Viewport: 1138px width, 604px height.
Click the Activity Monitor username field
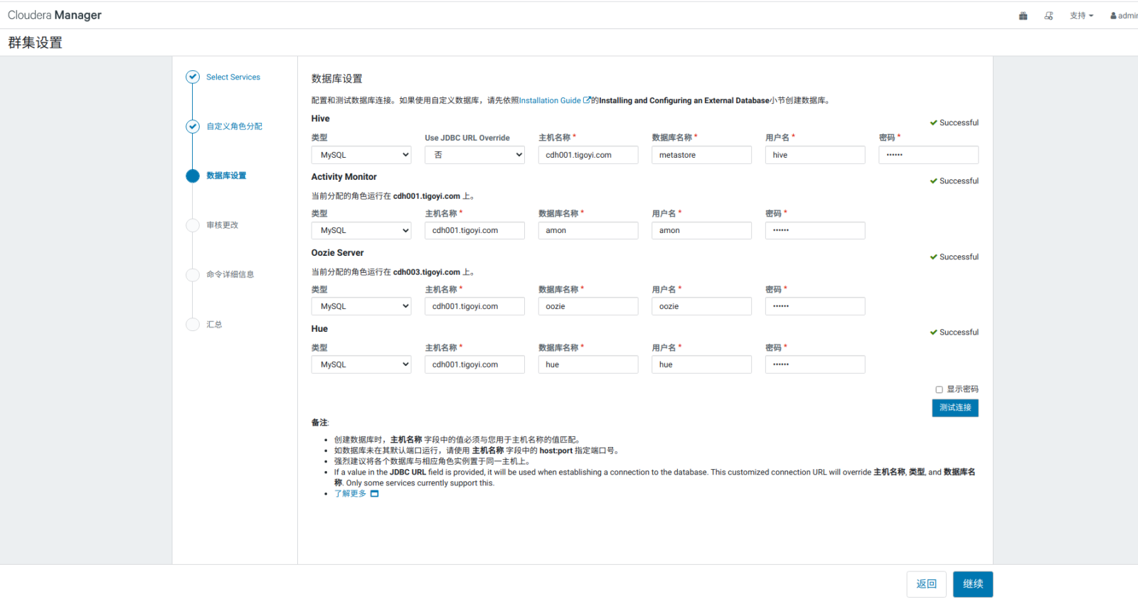point(701,230)
